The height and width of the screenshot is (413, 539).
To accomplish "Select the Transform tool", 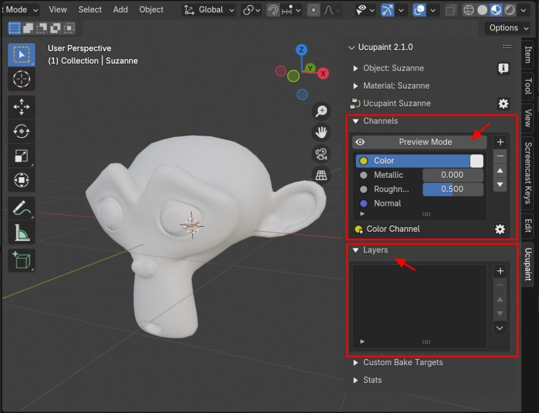I will coord(21,180).
